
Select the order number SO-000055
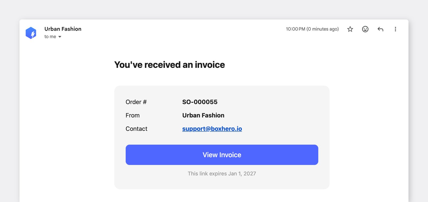[x=200, y=102]
